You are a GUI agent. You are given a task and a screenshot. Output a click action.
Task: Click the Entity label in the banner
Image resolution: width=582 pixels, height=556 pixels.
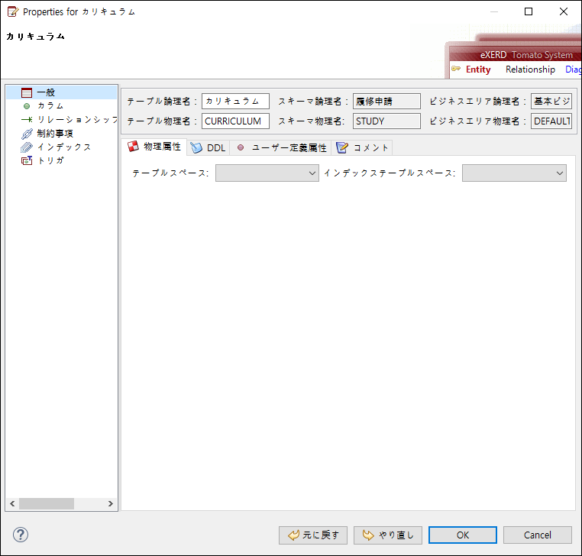coord(478,69)
